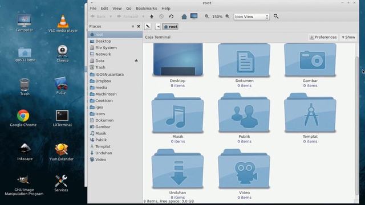
Task: Select the Unduhan folder
Action: coord(177,169)
